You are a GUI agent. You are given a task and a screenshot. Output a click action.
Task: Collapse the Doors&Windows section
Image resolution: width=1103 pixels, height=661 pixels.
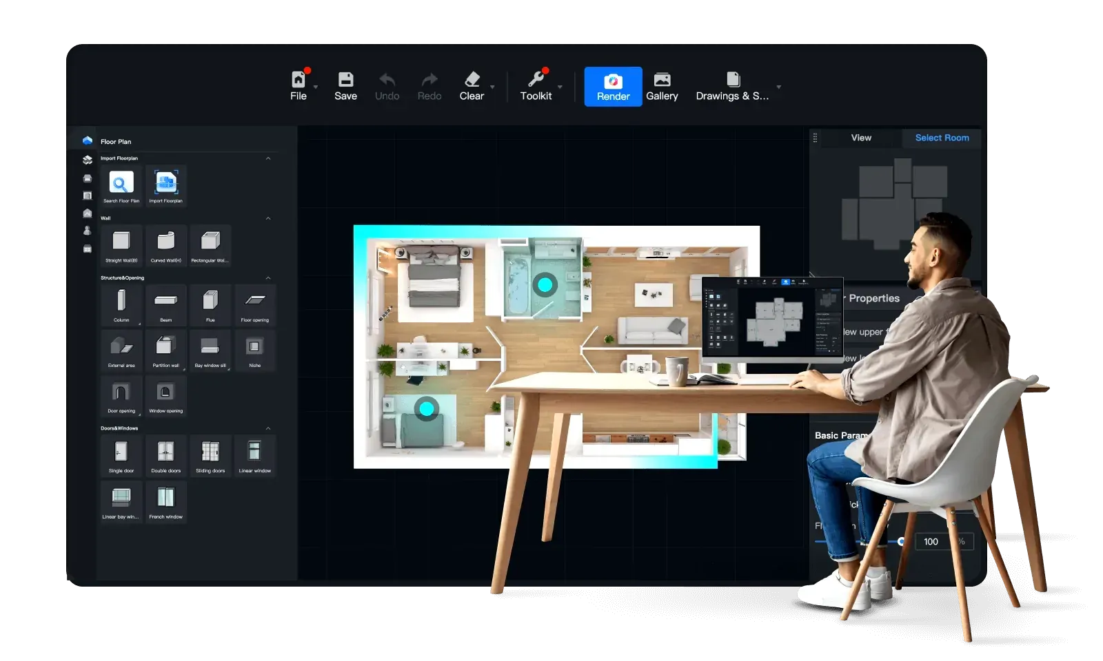[x=269, y=428]
